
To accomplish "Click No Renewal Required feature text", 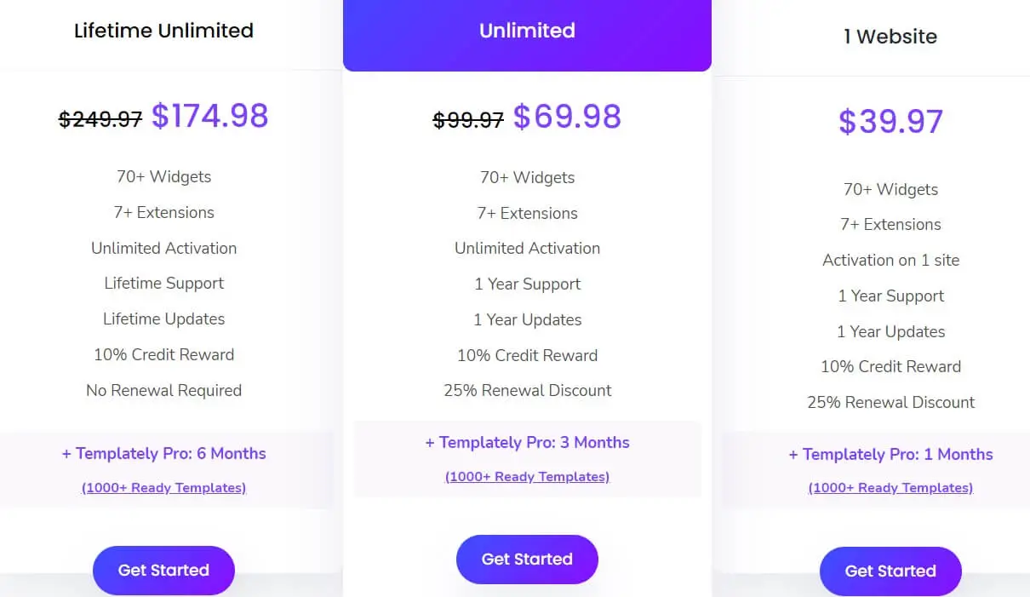I will click(163, 391).
